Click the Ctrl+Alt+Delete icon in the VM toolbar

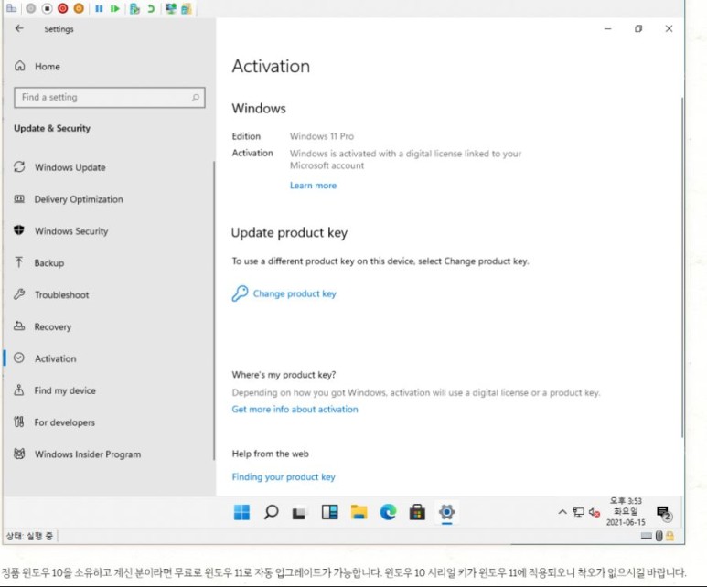11,8
